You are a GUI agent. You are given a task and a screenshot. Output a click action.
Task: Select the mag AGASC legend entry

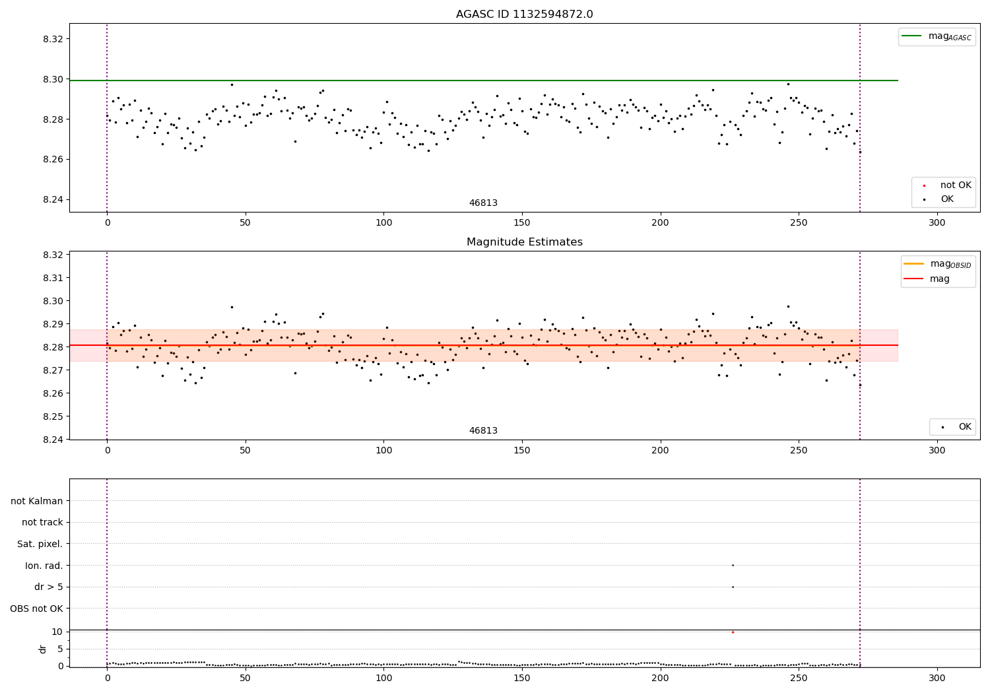[x=937, y=36]
